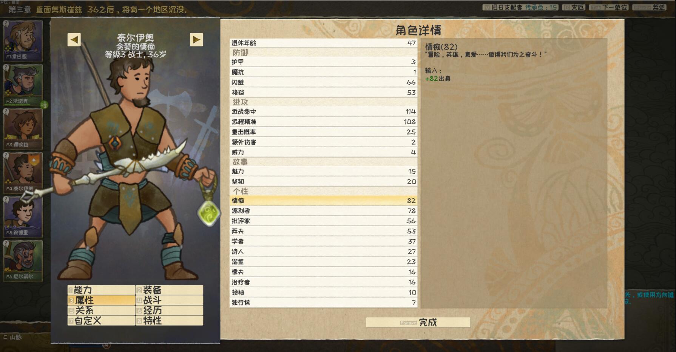The width and height of the screenshot is (676, 352).
Task: Select the 逐利者 personality row
Action: click(323, 211)
